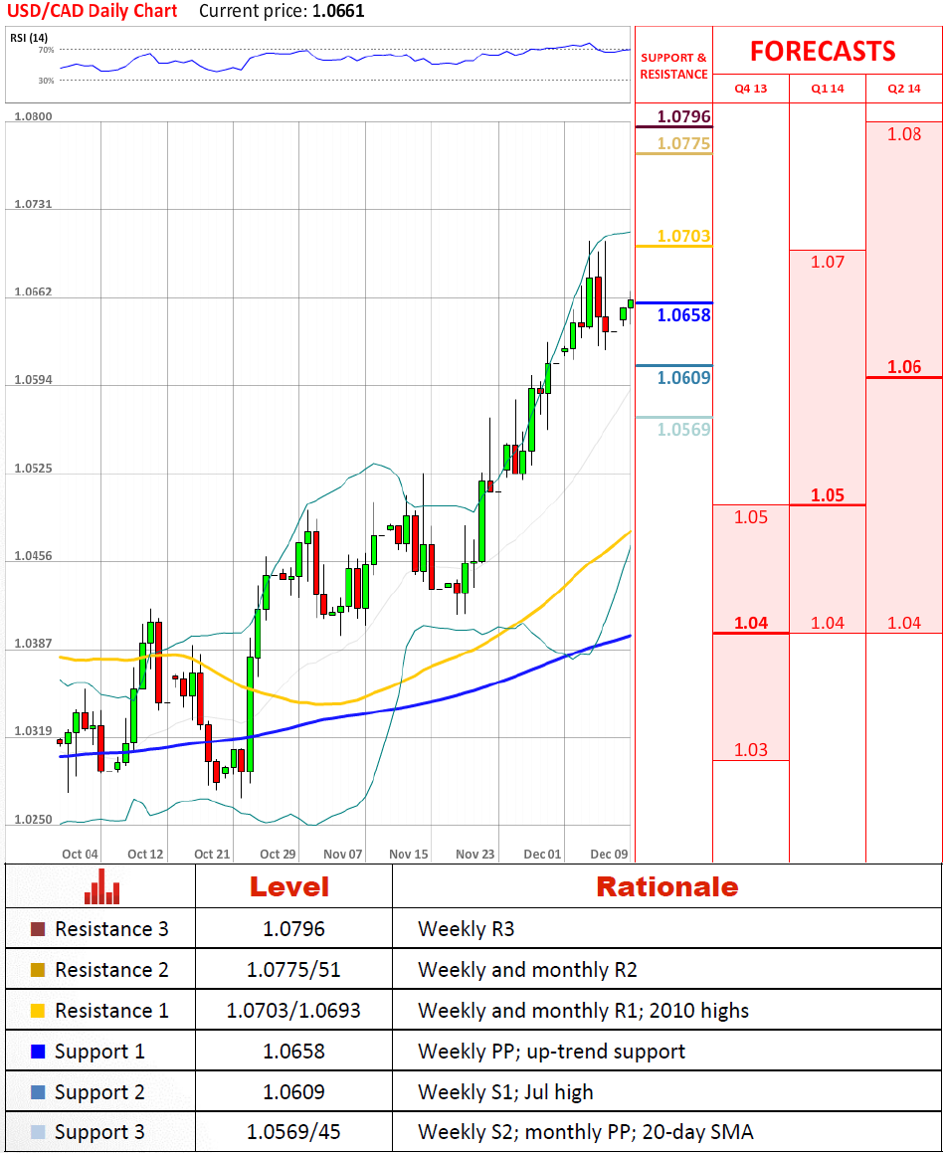Click the Q1 14 forecast high 1.07
This screenshot has width=945, height=1153.
click(x=828, y=262)
